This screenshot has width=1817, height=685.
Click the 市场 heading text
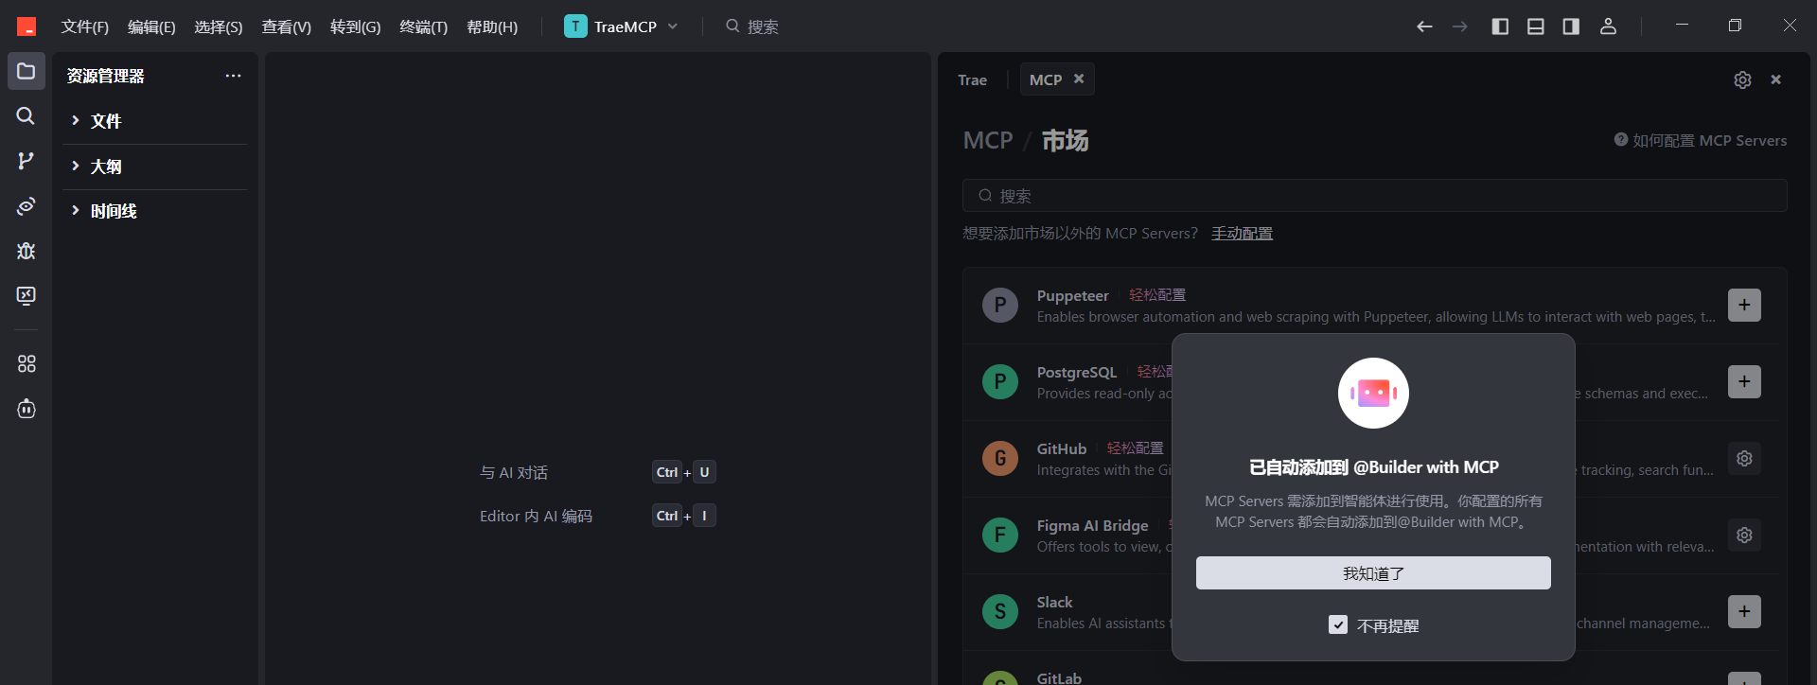[x=1065, y=140]
